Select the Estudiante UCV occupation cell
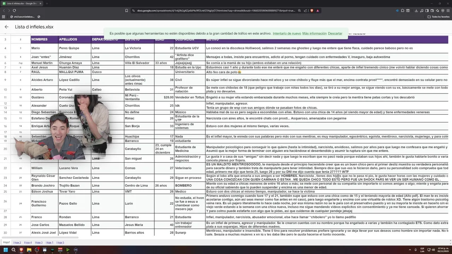 pos(190,48)
